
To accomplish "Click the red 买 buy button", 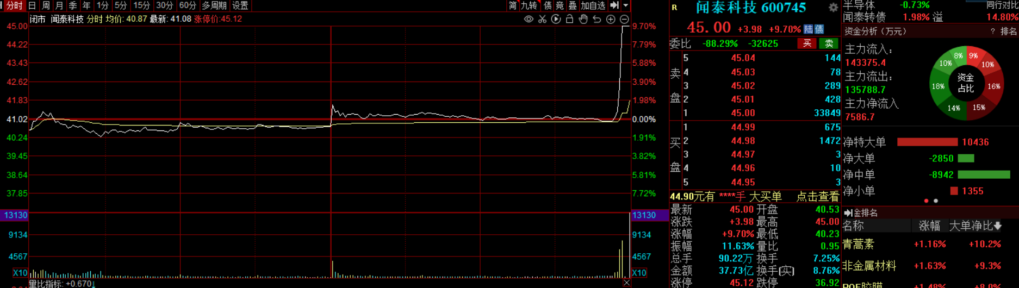I will (807, 43).
